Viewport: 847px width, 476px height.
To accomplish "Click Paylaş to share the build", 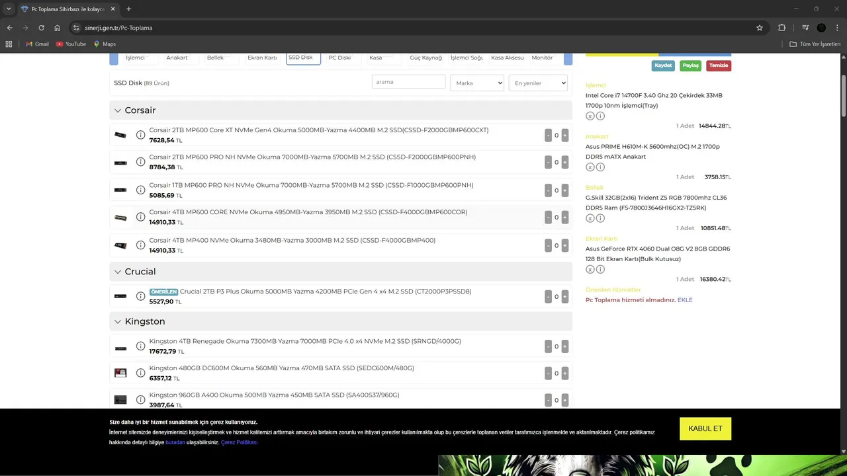I will pos(690,65).
